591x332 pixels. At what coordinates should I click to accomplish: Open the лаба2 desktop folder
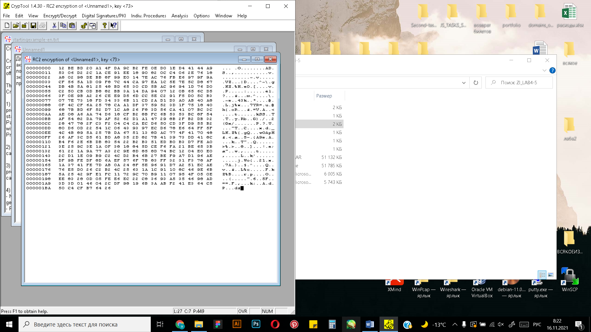[570, 129]
